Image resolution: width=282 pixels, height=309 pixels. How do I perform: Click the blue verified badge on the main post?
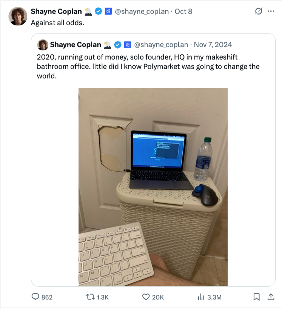coord(98,11)
